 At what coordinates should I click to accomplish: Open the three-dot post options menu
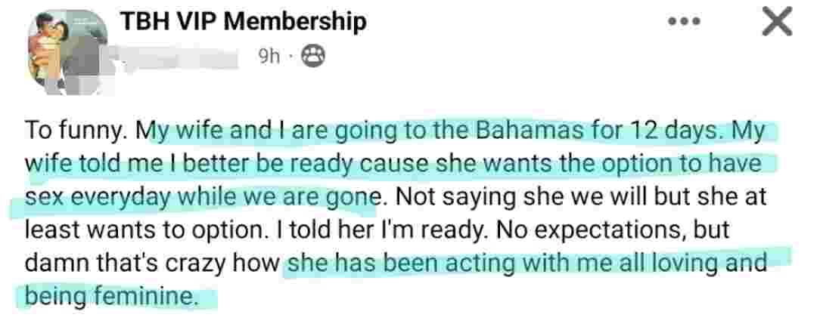(x=684, y=22)
